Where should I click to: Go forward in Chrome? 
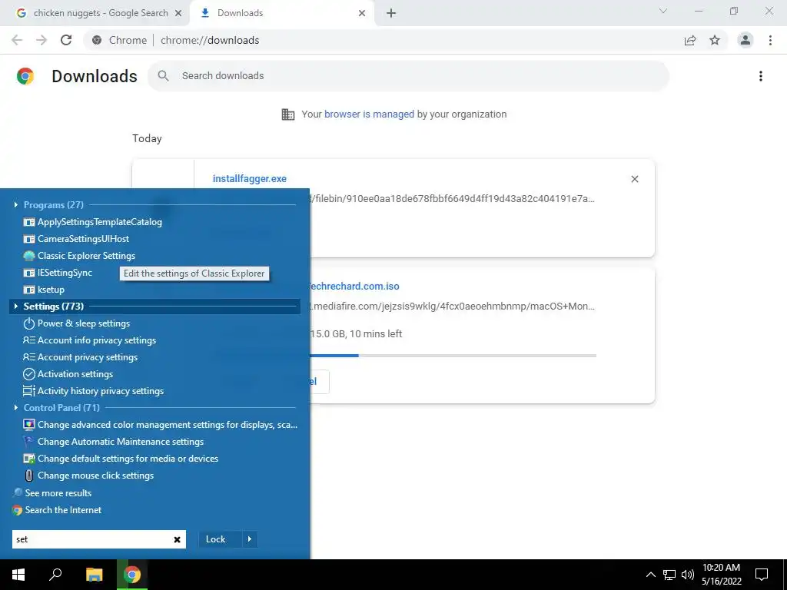42,40
